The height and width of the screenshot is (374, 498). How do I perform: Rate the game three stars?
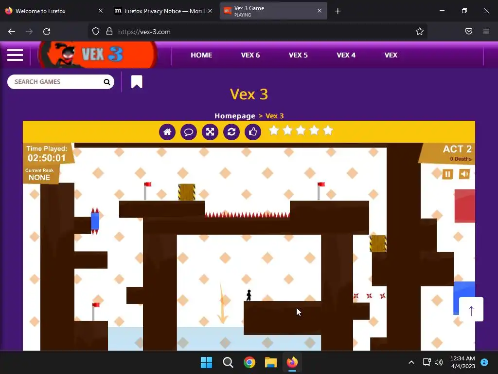pyautogui.click(x=301, y=131)
